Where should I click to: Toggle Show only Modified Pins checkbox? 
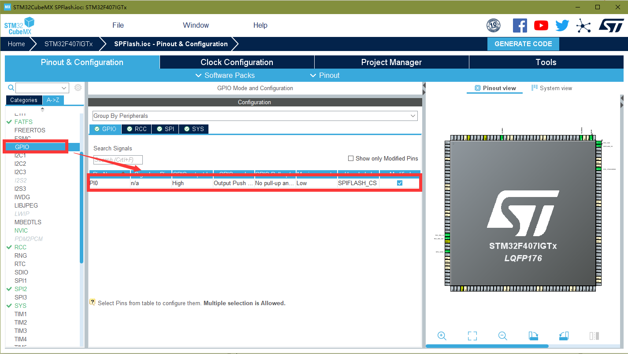[x=351, y=158]
